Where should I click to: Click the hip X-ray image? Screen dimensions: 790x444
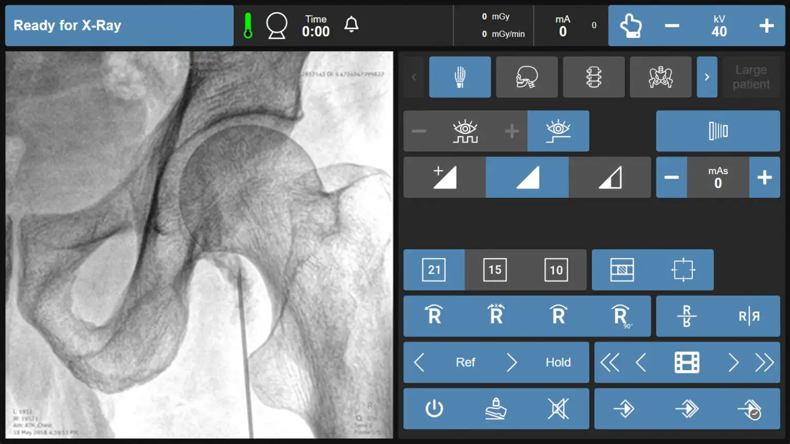tap(199, 245)
